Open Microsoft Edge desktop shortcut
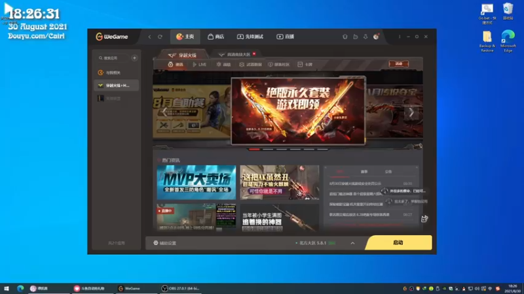The width and height of the screenshot is (524, 294). pyautogui.click(x=508, y=41)
